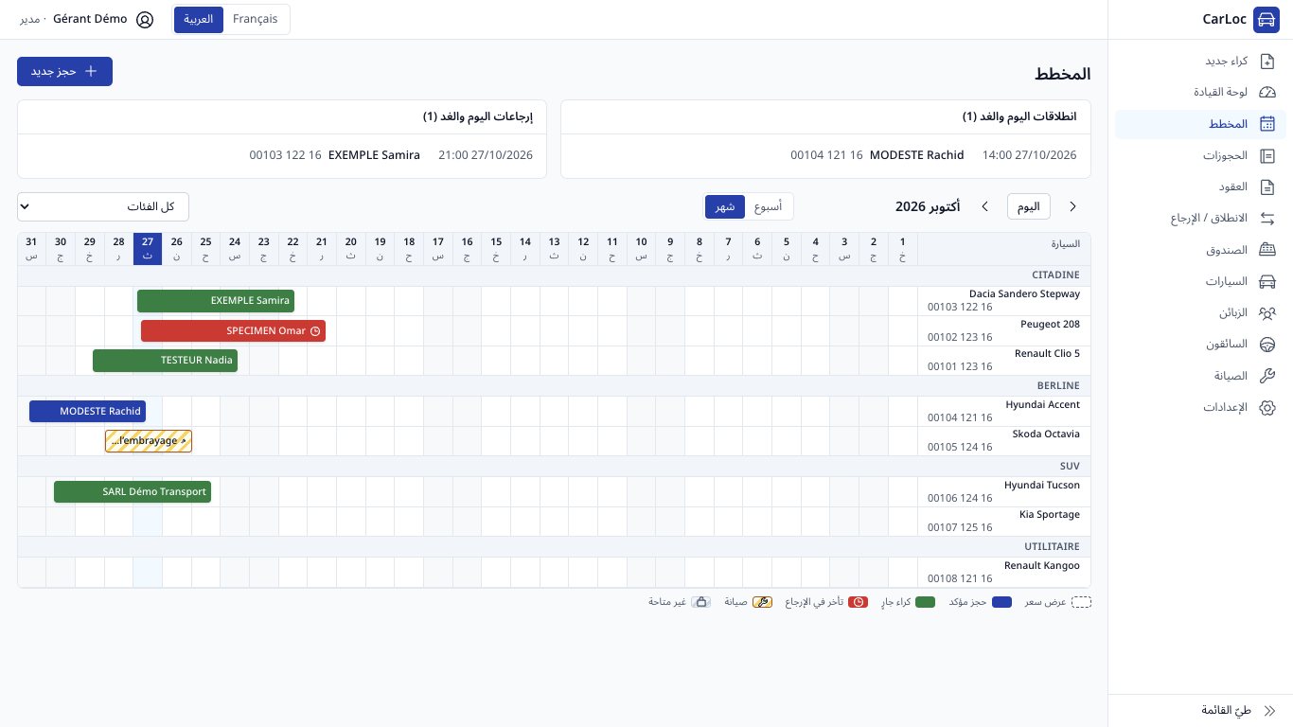Select the TESTEUR Nadia rental bar
This screenshot has height=727, width=1293.
click(165, 361)
